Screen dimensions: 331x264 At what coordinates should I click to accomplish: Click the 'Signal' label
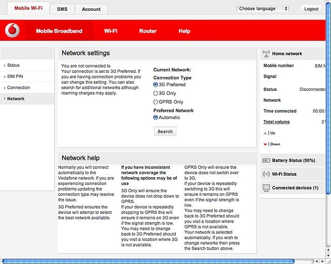[270, 76]
